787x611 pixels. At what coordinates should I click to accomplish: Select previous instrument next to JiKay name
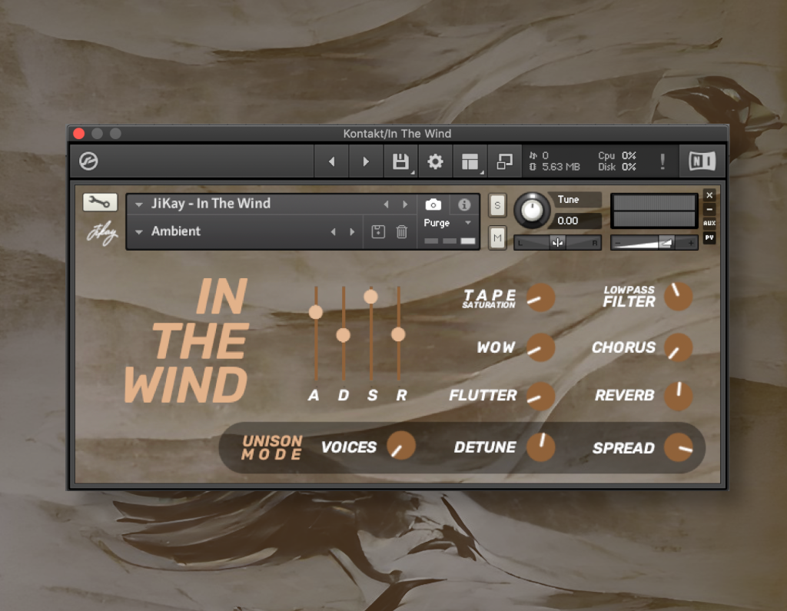pos(386,204)
